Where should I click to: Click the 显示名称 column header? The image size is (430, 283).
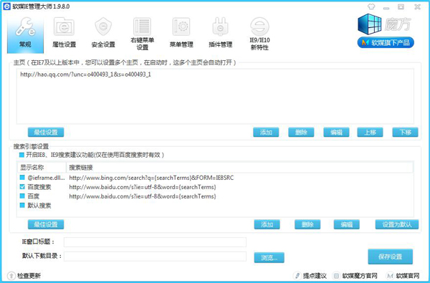click(x=42, y=167)
